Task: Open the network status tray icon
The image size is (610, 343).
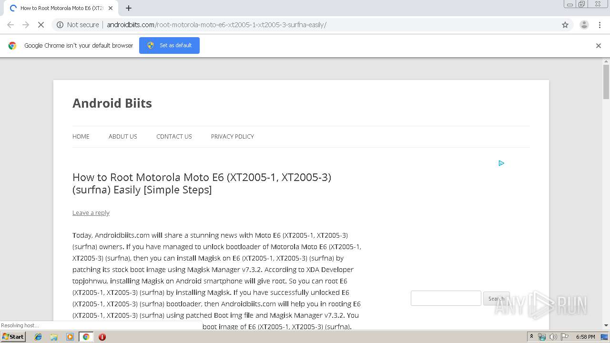Action: [542, 337]
